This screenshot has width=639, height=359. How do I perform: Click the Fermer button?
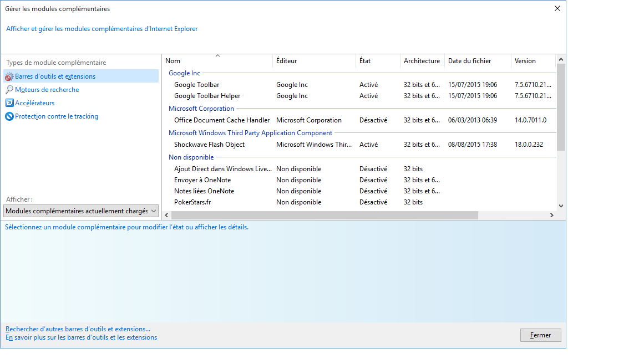point(541,335)
